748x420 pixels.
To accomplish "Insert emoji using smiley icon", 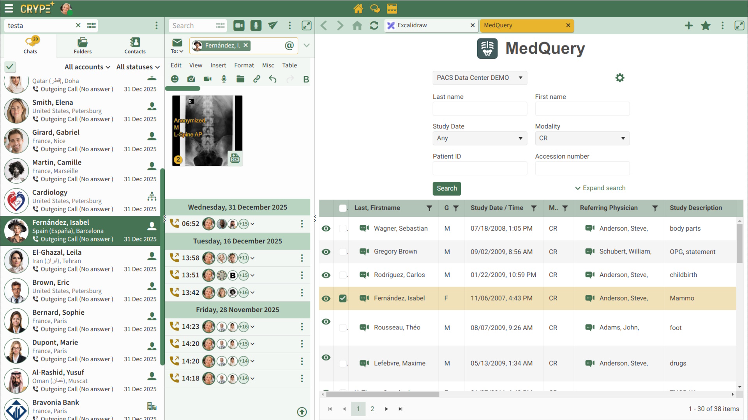I will [x=175, y=79].
